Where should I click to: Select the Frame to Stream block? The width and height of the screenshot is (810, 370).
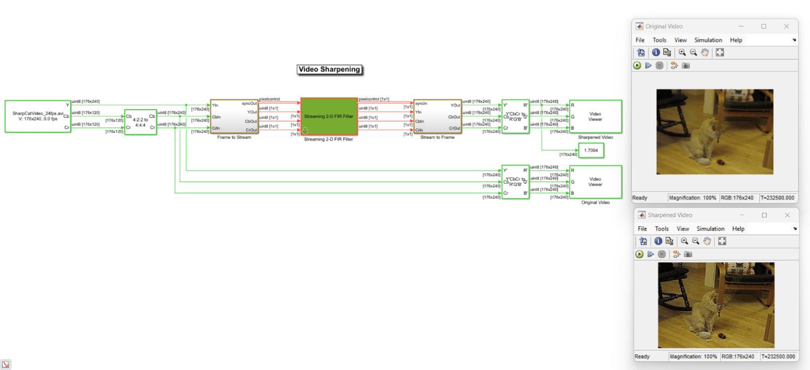coord(234,116)
